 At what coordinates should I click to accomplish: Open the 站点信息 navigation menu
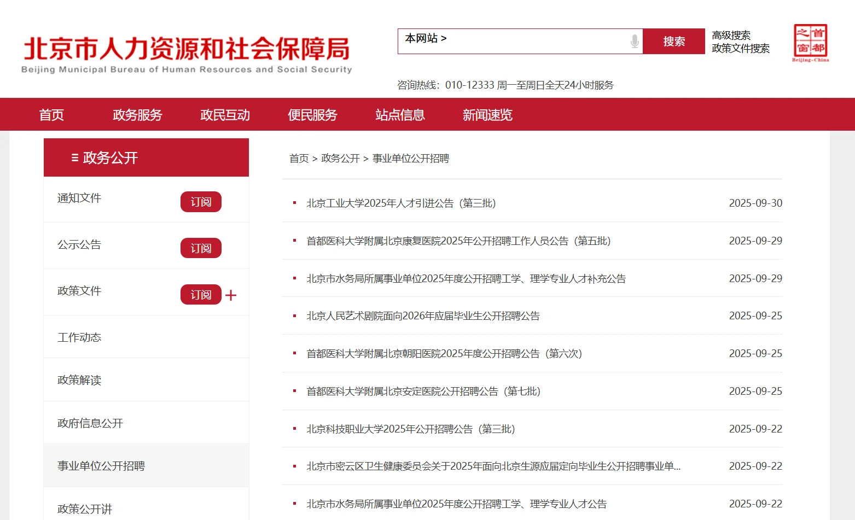tap(400, 115)
